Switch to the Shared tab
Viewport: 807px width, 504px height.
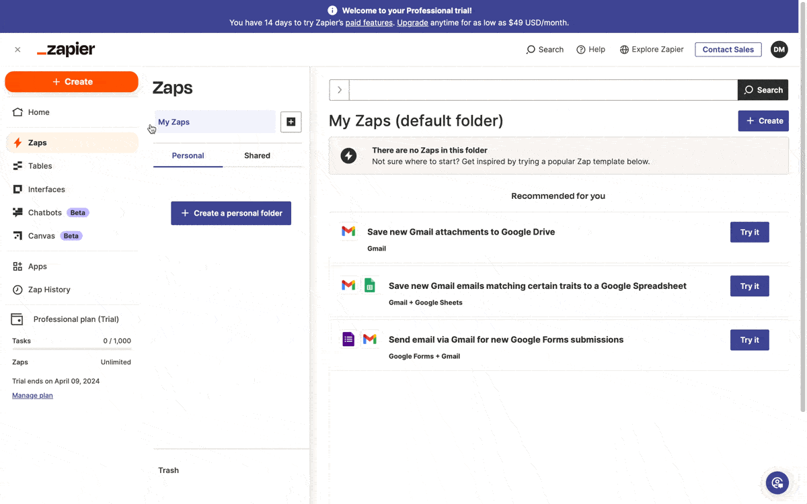257,156
